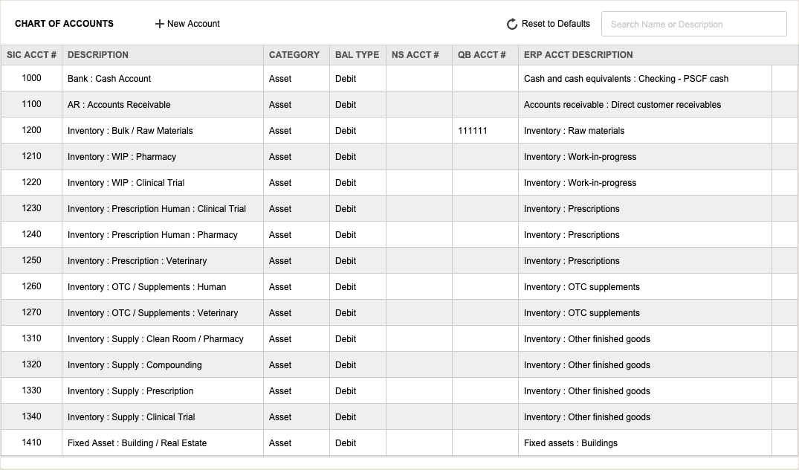Sort by SIC ACCT # column header

pyautogui.click(x=31, y=55)
